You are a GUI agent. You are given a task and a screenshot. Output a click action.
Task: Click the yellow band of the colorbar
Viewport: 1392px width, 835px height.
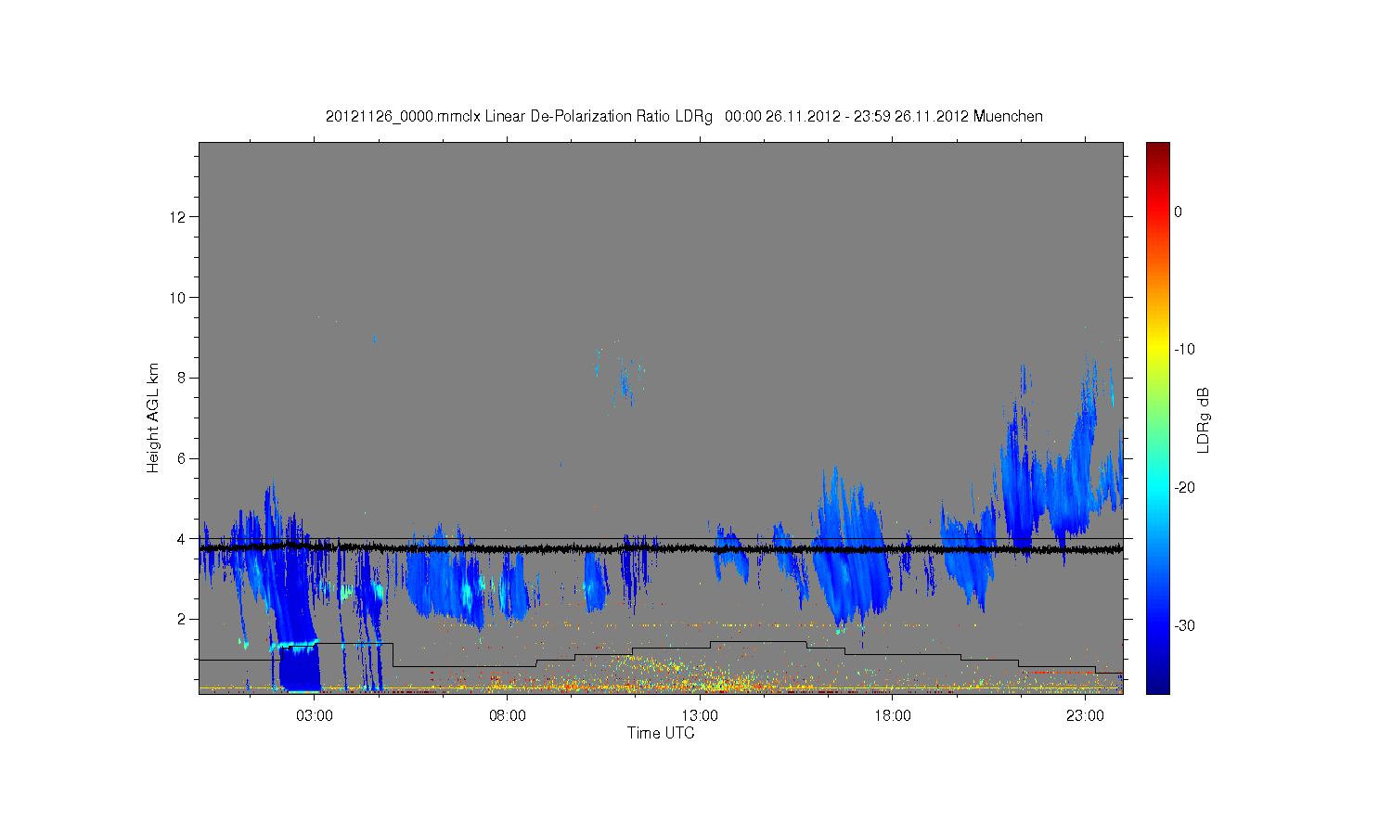pyautogui.click(x=1158, y=350)
